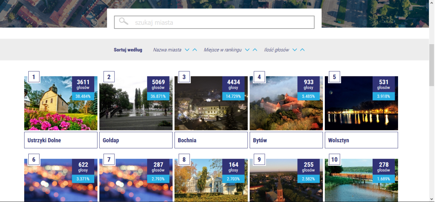
Task: Click the Ustrzyki Dolne city name
Action: [44, 140]
